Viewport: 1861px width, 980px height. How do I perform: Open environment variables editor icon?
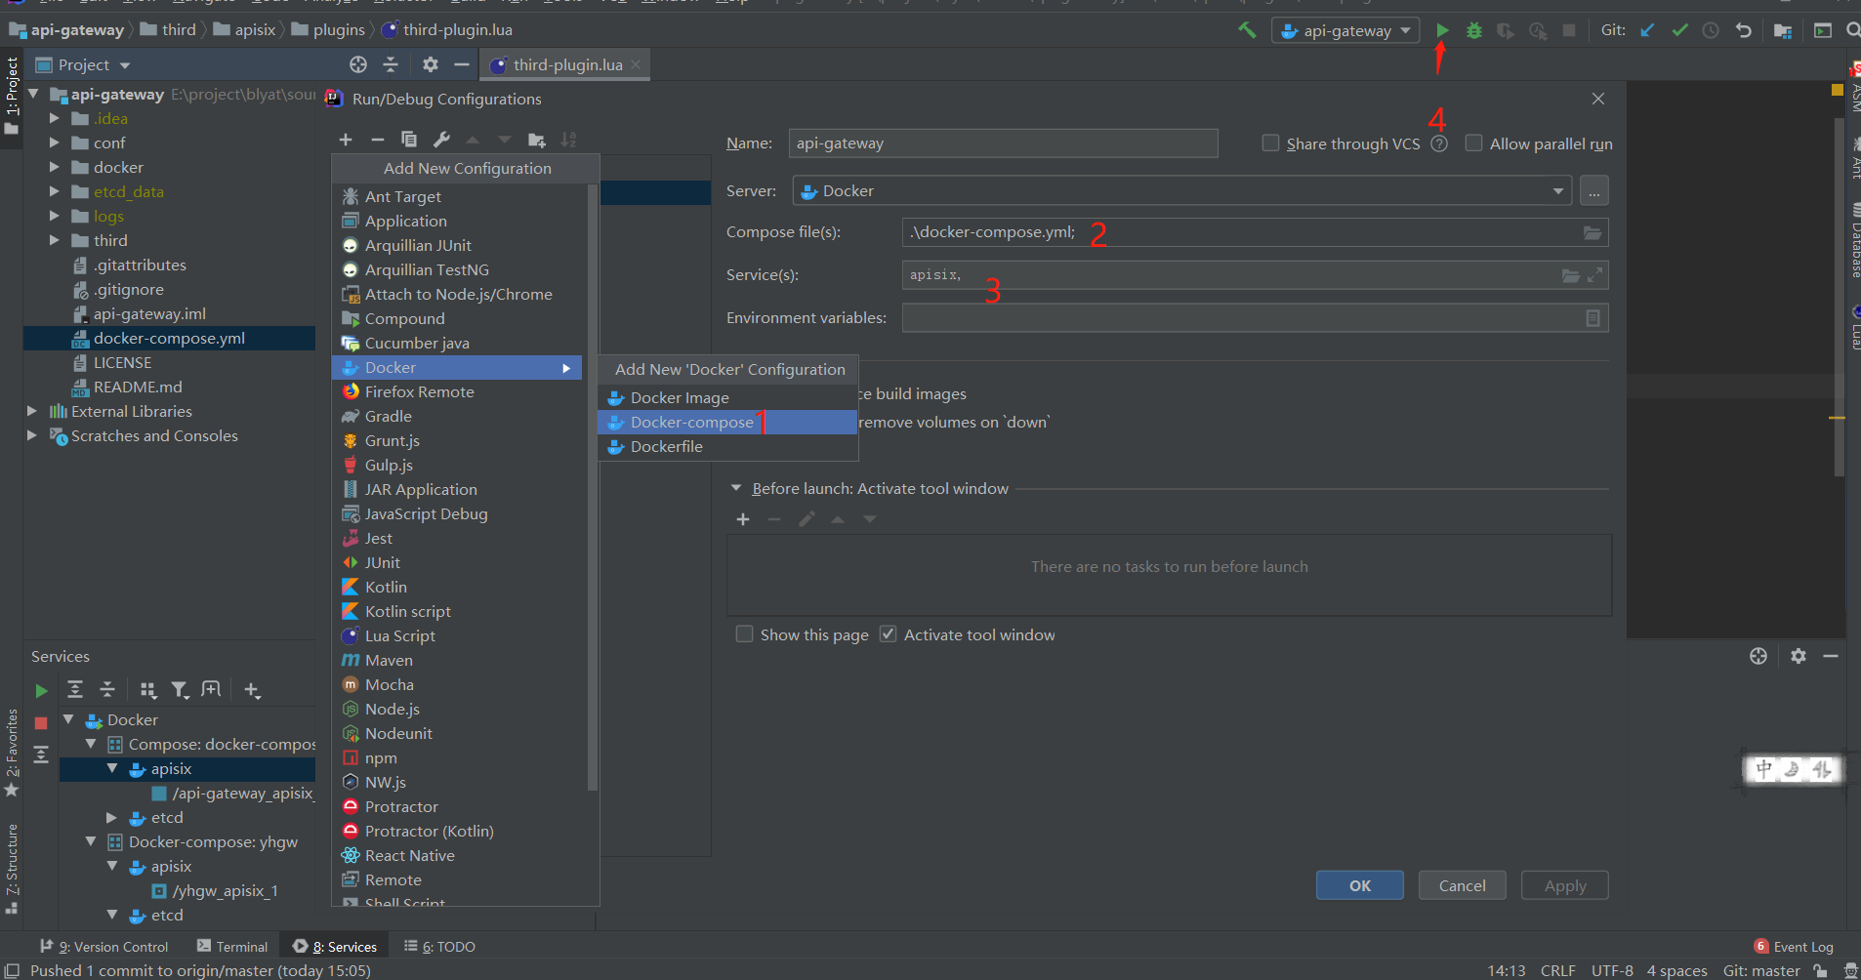coord(1592,318)
